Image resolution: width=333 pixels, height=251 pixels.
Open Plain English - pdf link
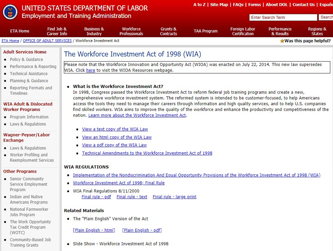[142, 230]
